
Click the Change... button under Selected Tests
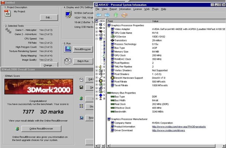[49, 65]
